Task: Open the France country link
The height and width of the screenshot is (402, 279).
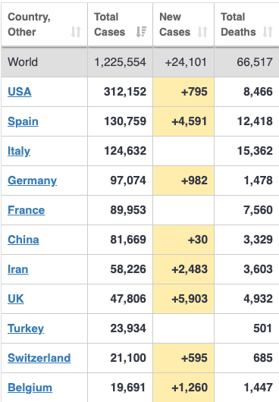Action: [26, 210]
